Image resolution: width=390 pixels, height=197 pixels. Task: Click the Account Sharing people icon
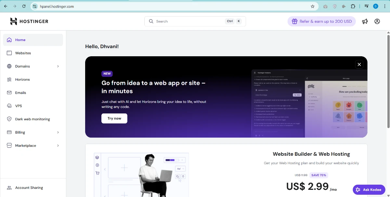9,188
